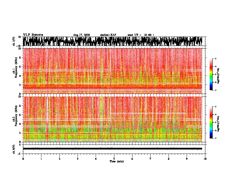Select the 'start UT = 18:40:1' text
The height and width of the screenshot is (178, 231).
(141, 35)
